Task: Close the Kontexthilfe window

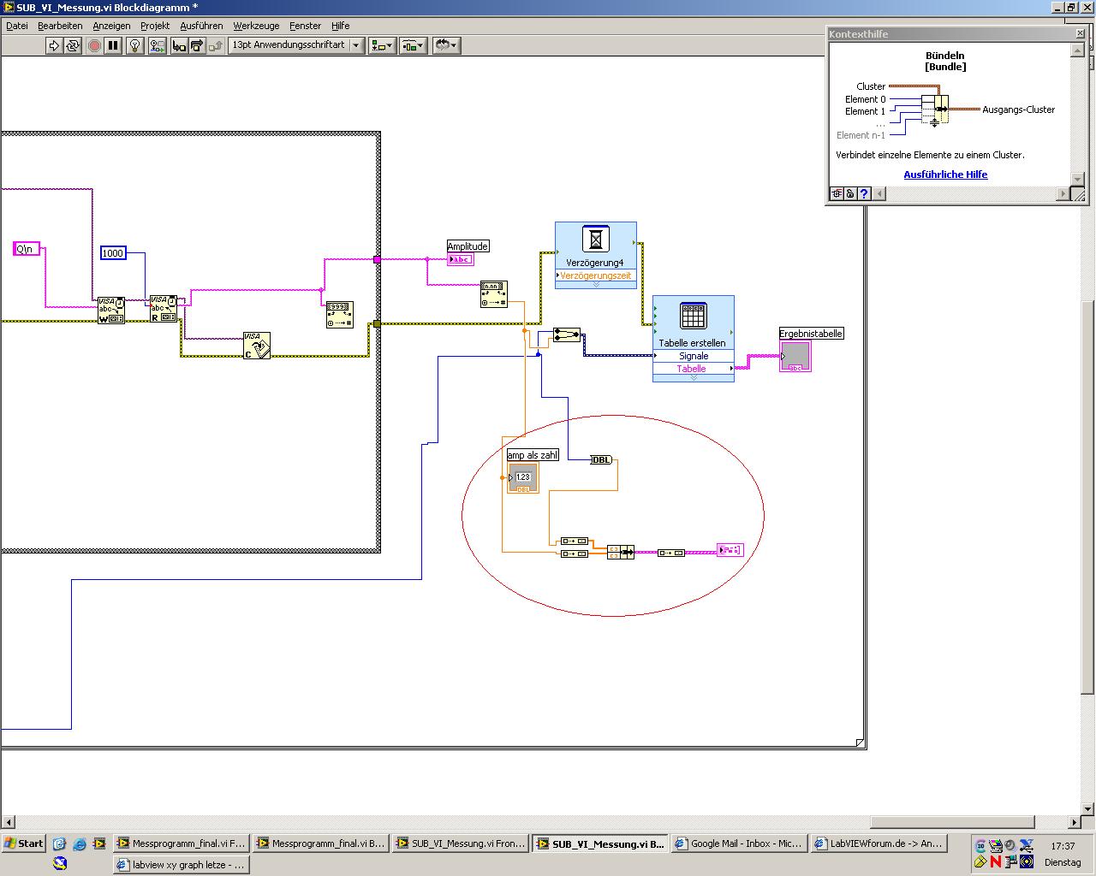Action: 1080,34
